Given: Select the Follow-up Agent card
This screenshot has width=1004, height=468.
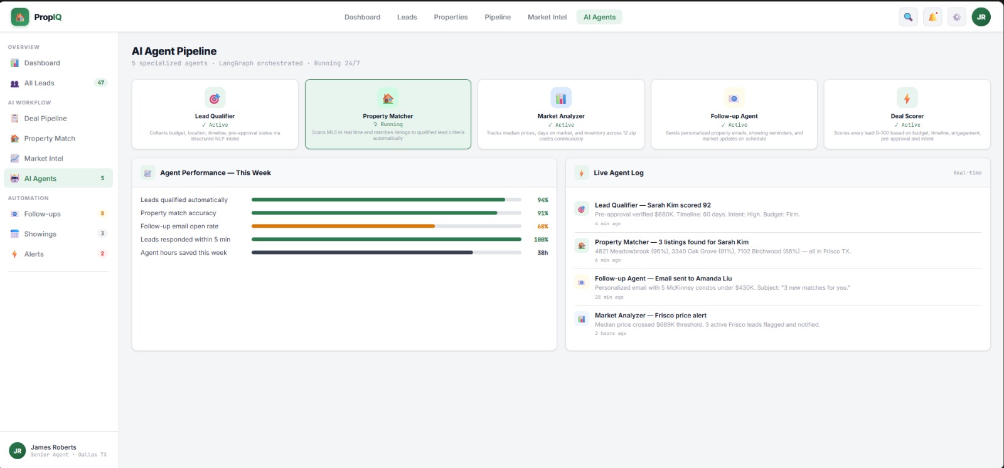Looking at the screenshot, I should tap(734, 114).
